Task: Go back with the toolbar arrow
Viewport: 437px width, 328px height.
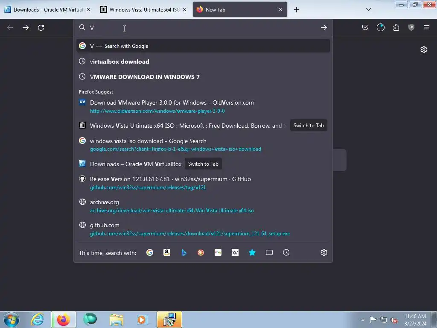Action: (10, 28)
